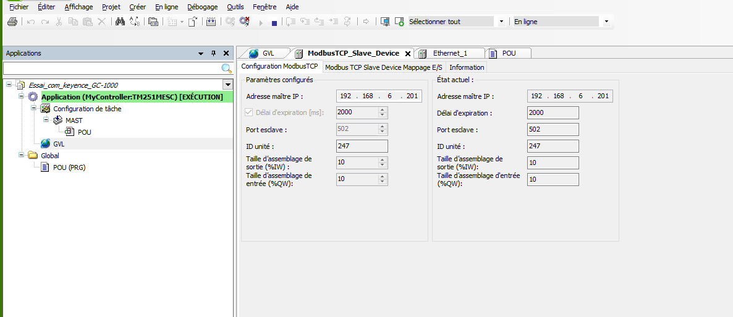Image resolution: width=733 pixels, height=317 pixels.
Task: Click the network monitor icon in the toolbar
Action: [385, 22]
